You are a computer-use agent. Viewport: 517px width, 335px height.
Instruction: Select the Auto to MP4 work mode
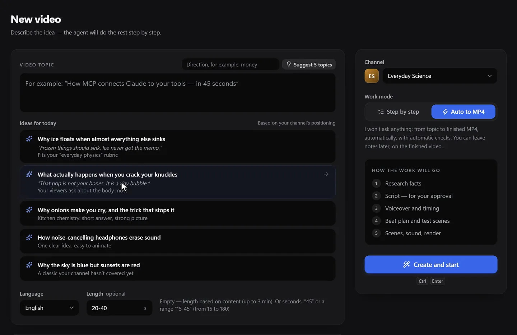pos(463,112)
